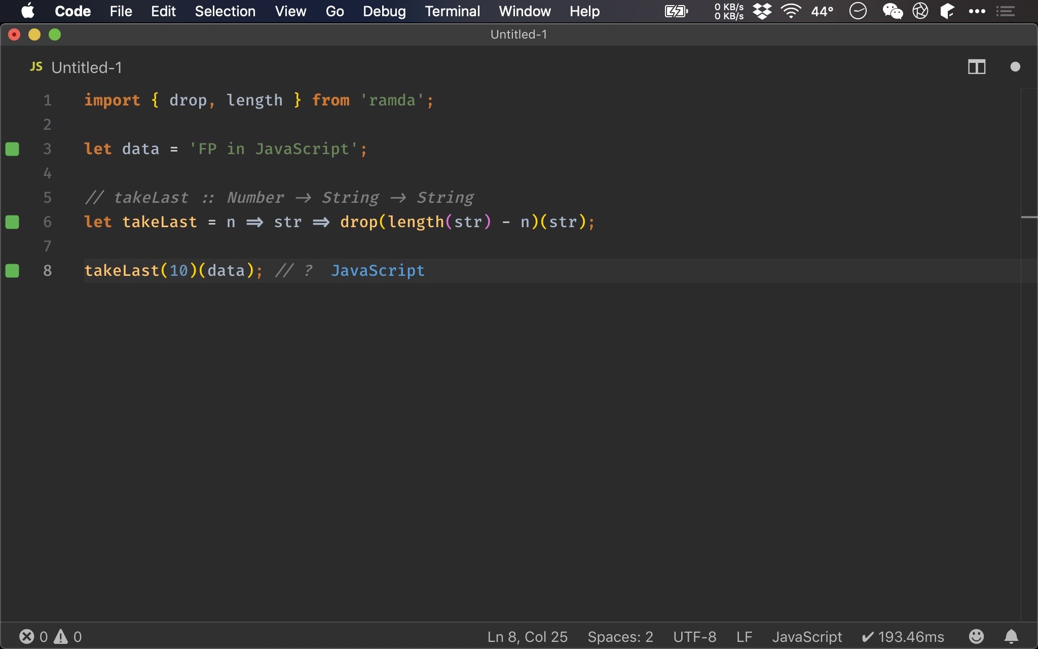
Task: Click line number 1 in the gutter
Action: click(x=47, y=100)
